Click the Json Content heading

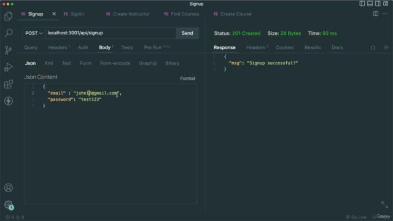click(x=41, y=77)
